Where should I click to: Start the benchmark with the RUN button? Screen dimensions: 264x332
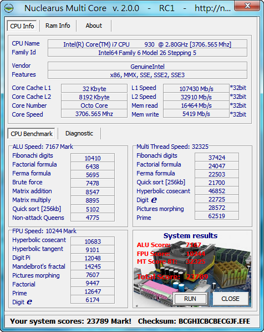[x=190, y=299]
